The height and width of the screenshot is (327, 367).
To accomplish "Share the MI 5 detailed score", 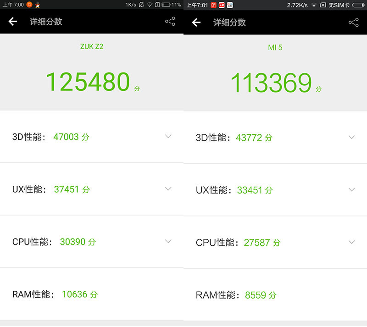I will (x=354, y=22).
